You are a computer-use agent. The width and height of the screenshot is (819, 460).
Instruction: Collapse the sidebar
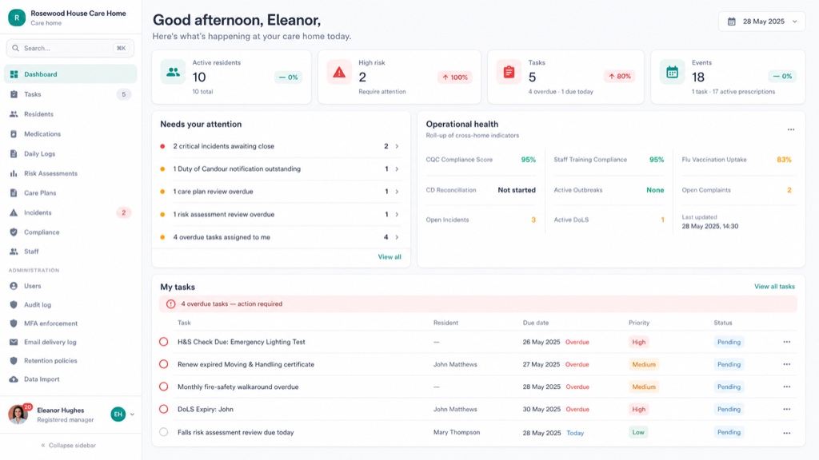(x=69, y=446)
